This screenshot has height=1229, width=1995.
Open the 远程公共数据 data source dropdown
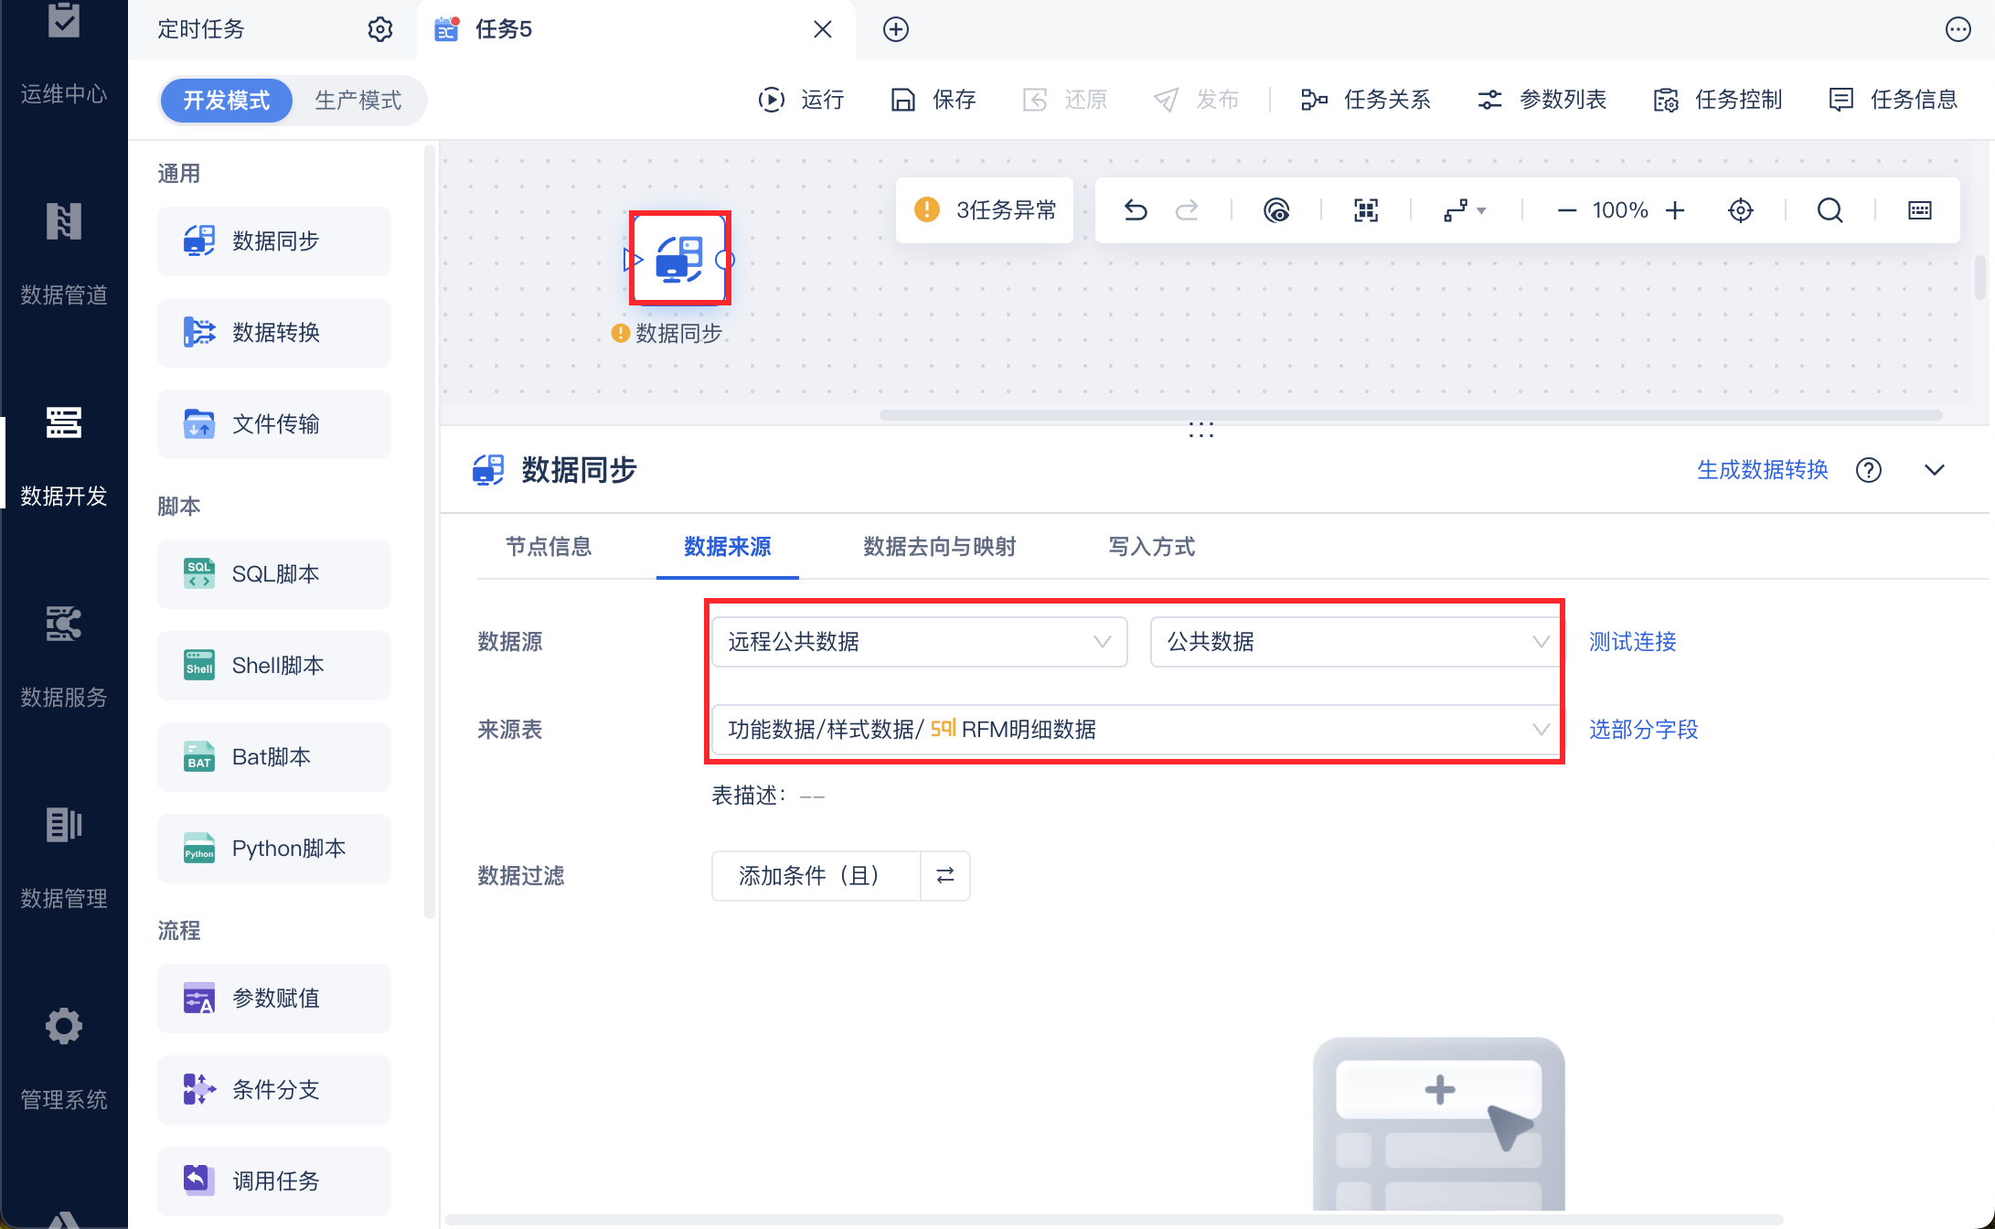919,642
